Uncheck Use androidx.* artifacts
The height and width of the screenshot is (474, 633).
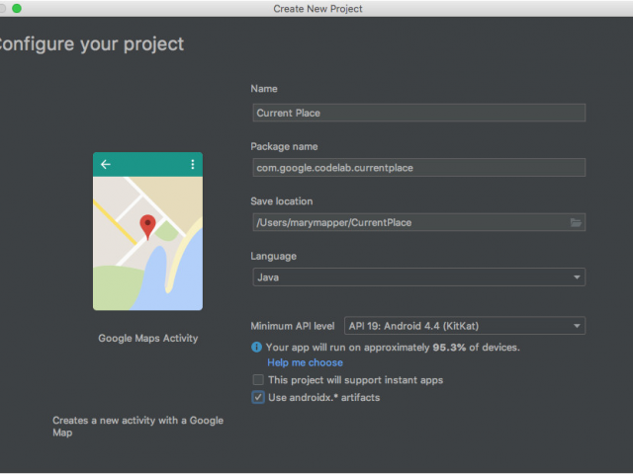coord(258,397)
